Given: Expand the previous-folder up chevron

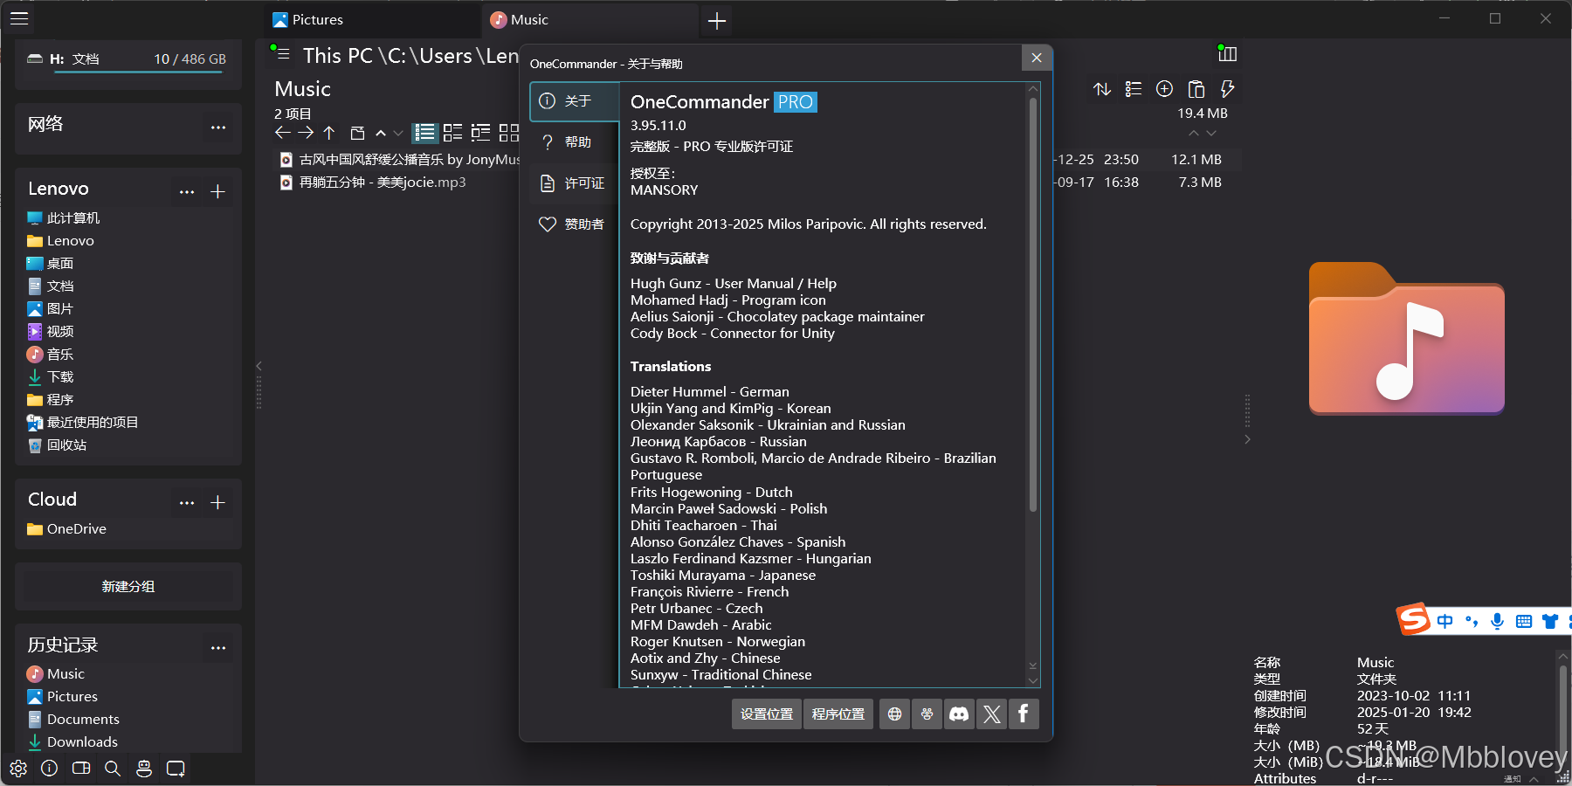Looking at the screenshot, I should [x=381, y=134].
